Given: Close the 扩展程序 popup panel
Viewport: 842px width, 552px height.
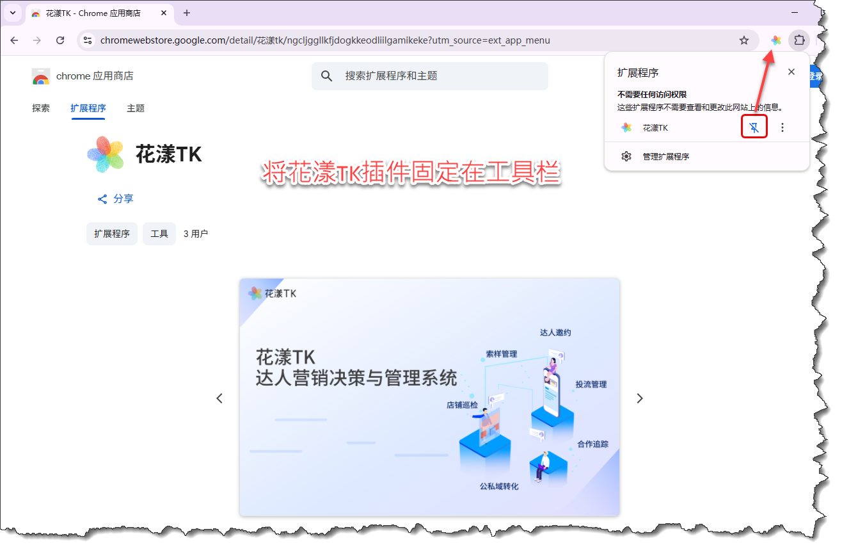Looking at the screenshot, I should coord(791,72).
